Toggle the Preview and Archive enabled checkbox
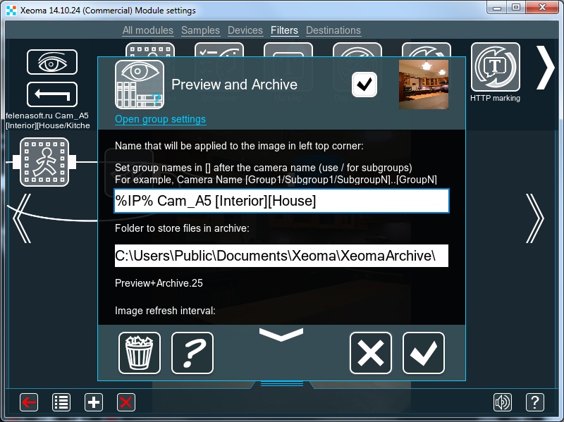This screenshot has height=422, width=564. point(364,85)
